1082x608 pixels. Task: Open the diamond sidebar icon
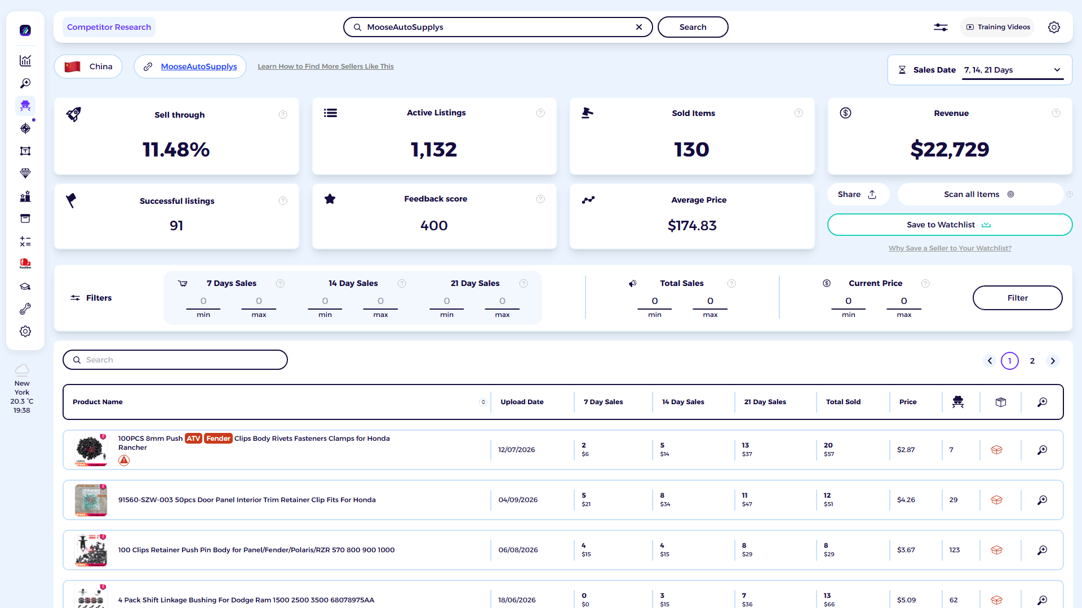click(25, 173)
